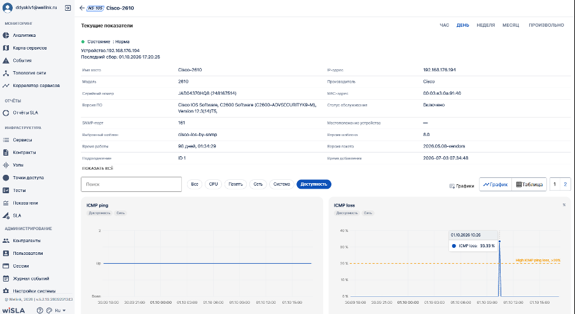575x314 pixels.
Task: Click the ICMP ping Up line
Action: (x=207, y=263)
